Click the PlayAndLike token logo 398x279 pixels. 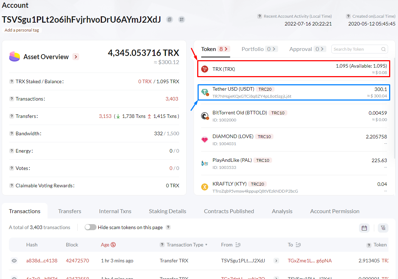[205, 164]
